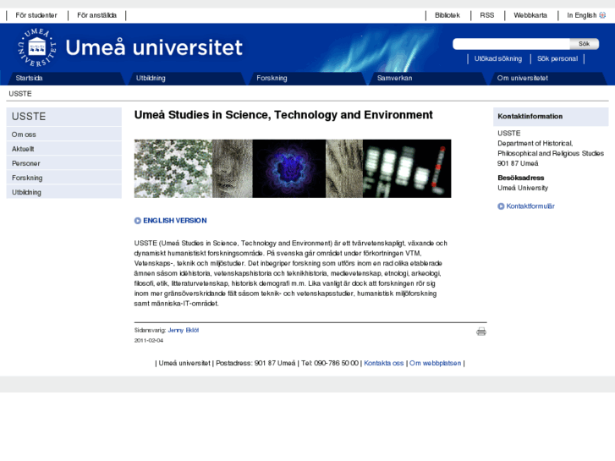Open Utbildning in the sidebar menu
The height and width of the screenshot is (461, 615).
point(64,192)
